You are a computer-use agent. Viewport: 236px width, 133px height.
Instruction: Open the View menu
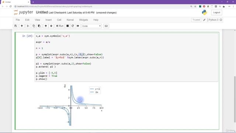38,20
